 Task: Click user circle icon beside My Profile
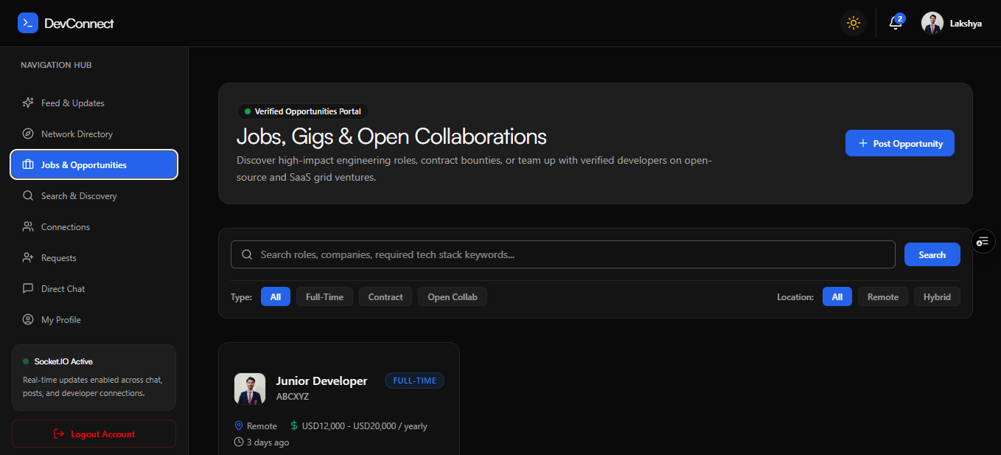tap(28, 320)
